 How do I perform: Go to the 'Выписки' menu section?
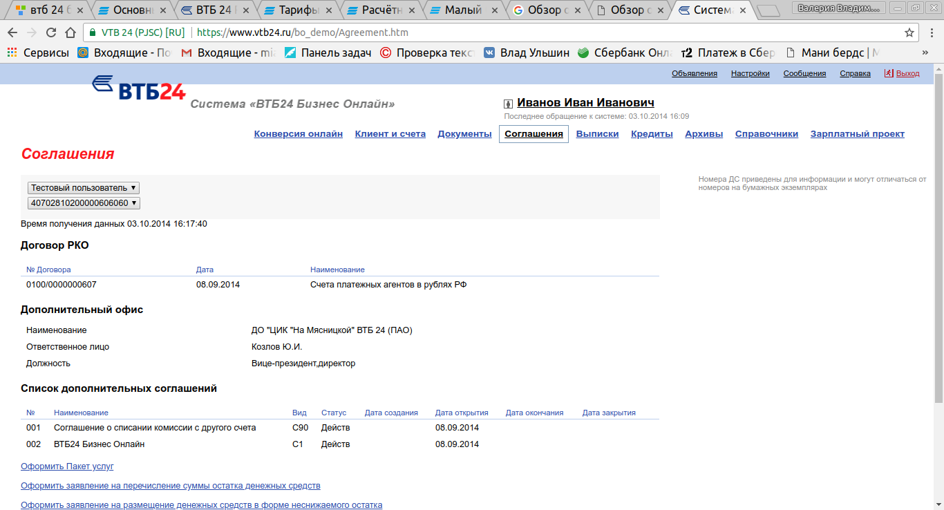pyautogui.click(x=597, y=134)
